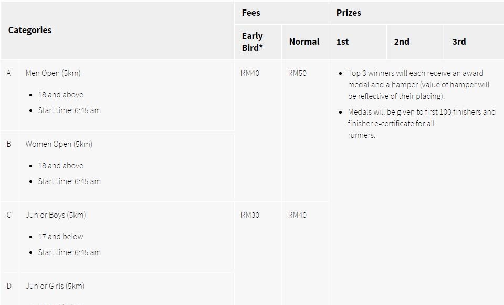
Task: Click the 1st prize column header
Action: [x=342, y=42]
